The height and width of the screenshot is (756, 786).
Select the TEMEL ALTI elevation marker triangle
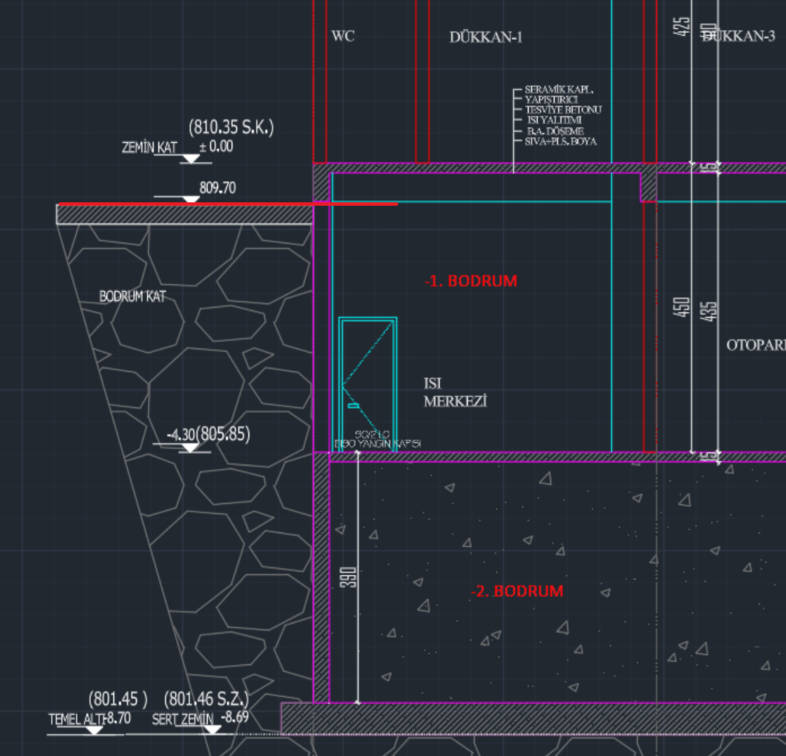click(x=94, y=730)
